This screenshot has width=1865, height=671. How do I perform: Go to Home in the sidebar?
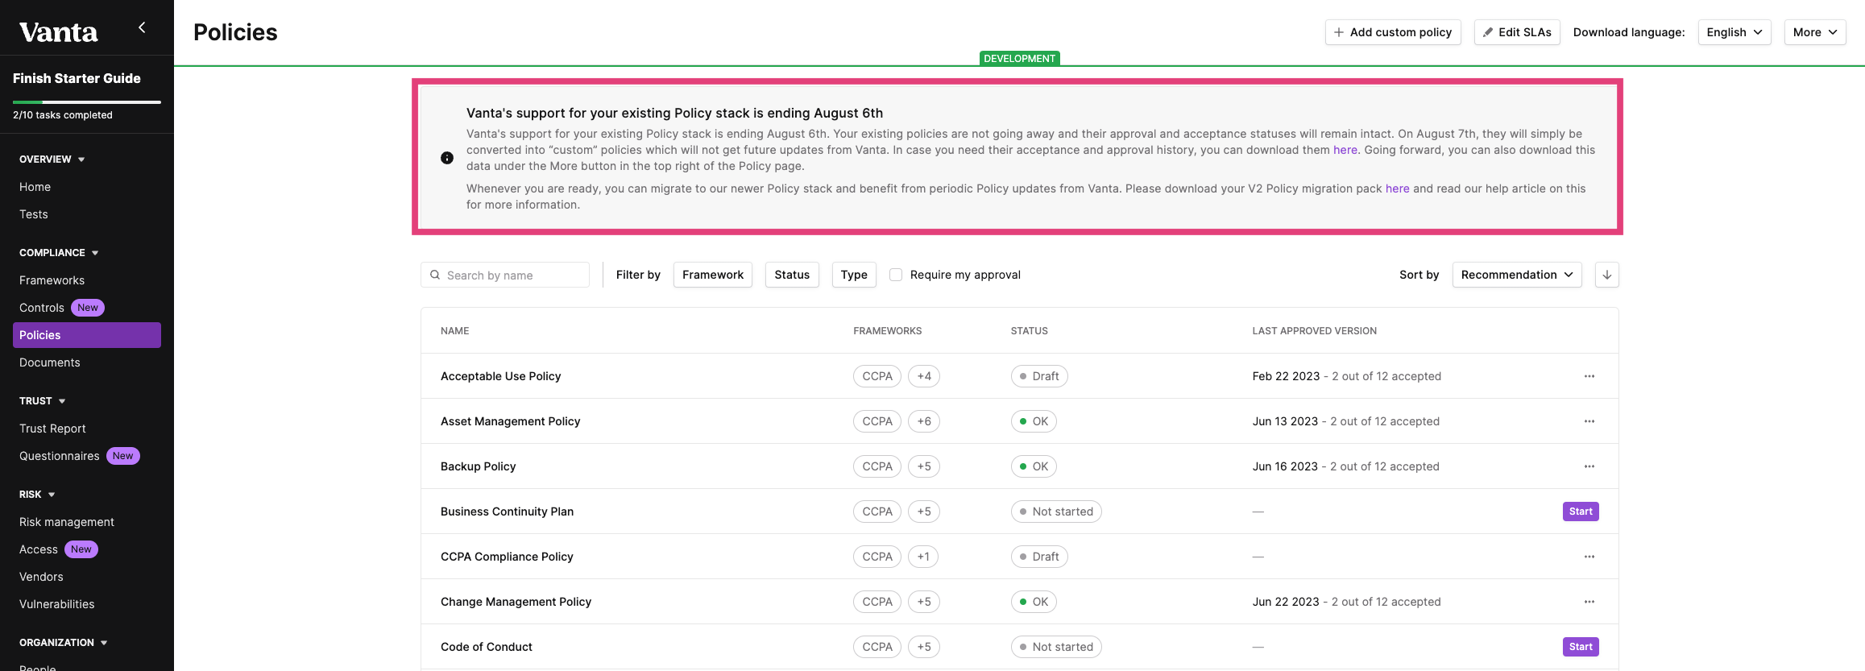[35, 187]
